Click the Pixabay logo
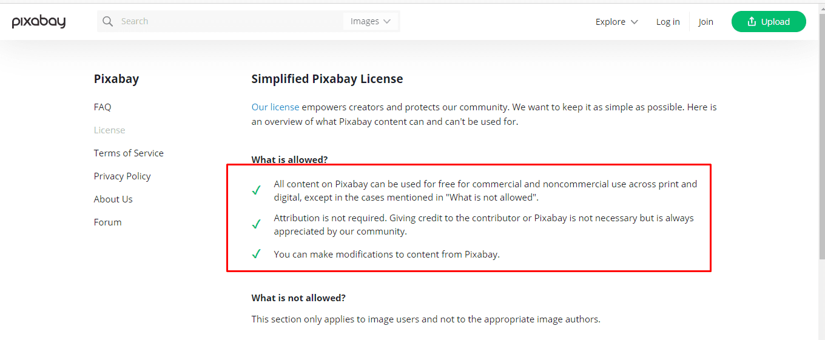The image size is (825, 340). (x=39, y=22)
